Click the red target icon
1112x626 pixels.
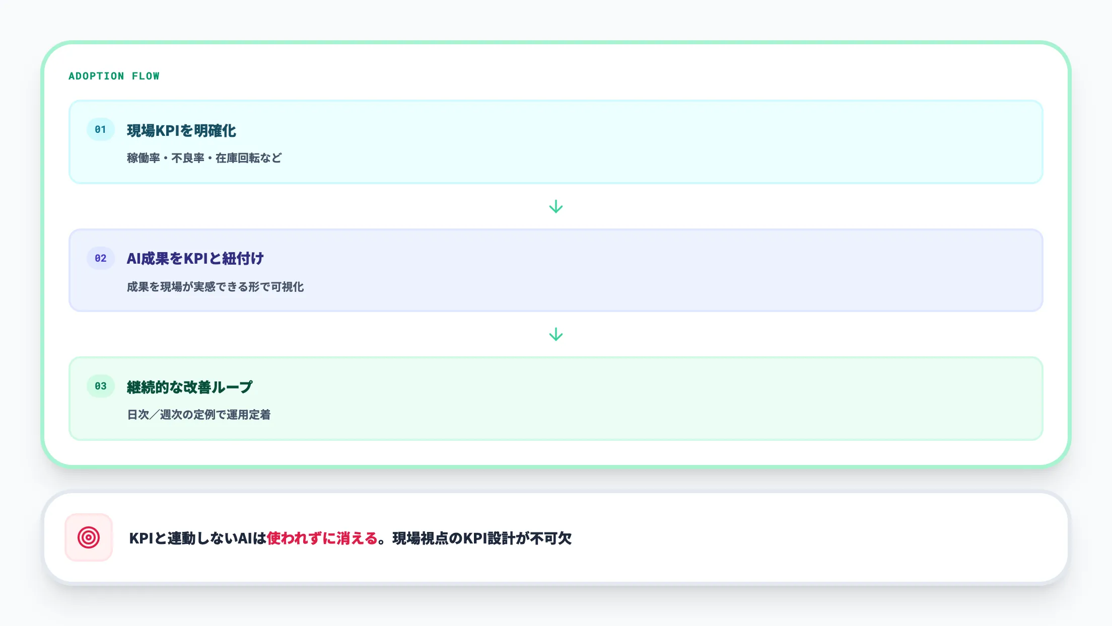89,537
